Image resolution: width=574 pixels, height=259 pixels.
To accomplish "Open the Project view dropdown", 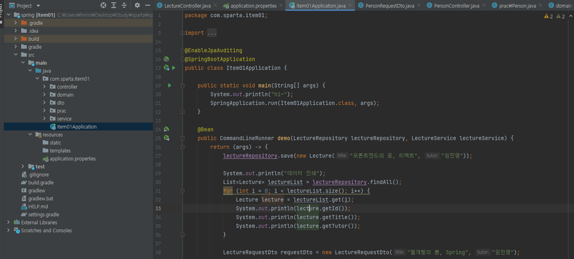I will point(38,6).
